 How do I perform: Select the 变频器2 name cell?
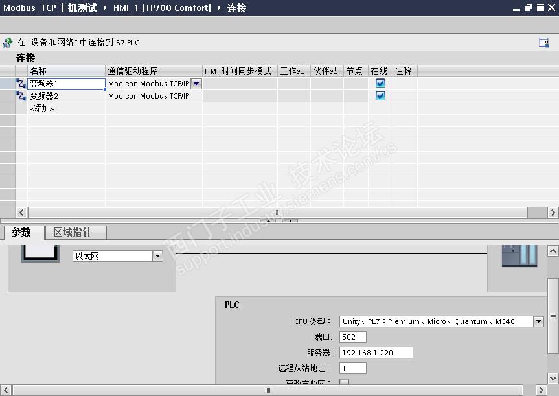(66, 96)
